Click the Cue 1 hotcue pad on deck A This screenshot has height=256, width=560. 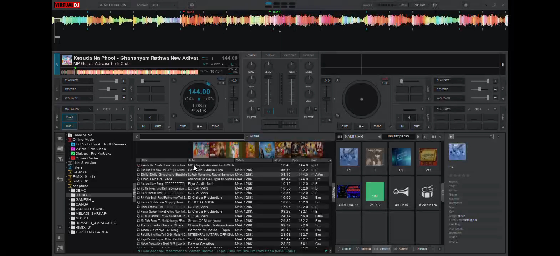coord(70,117)
